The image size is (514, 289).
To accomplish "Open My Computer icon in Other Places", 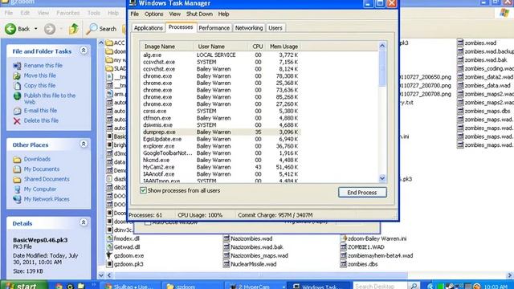I will point(17,189).
